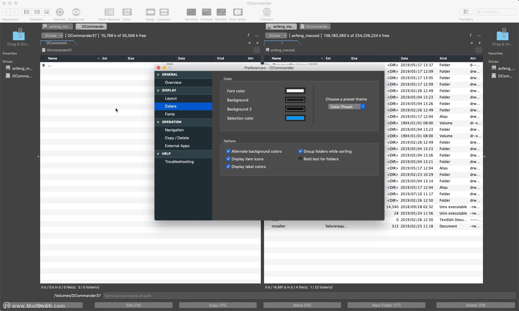
Task: Open the Terminal from the toolbar
Action: tap(191, 12)
